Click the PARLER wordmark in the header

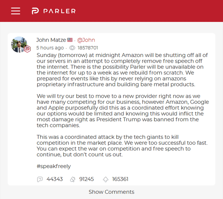coord(59,11)
